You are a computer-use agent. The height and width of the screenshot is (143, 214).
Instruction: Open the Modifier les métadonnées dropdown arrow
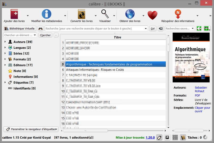pyautogui.click(x=65, y=16)
